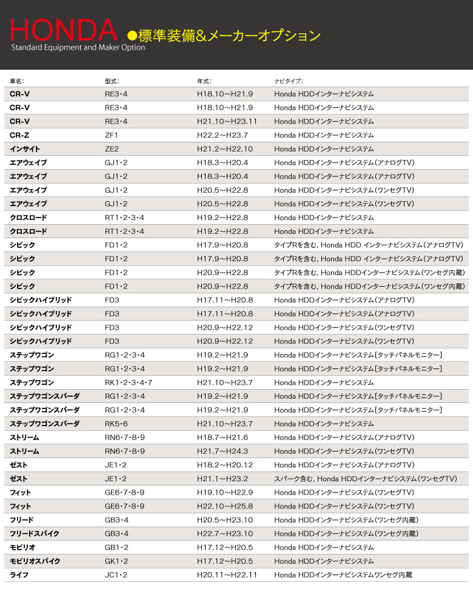Click model code RK5·6
Image resolution: width=473 pixels, height=603 pixels.
[116, 424]
